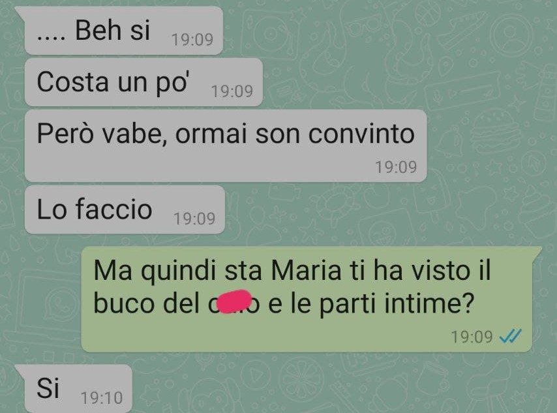Tap the blue double-check read receipt
Viewport: 557px width, 413px height.
coord(510,336)
